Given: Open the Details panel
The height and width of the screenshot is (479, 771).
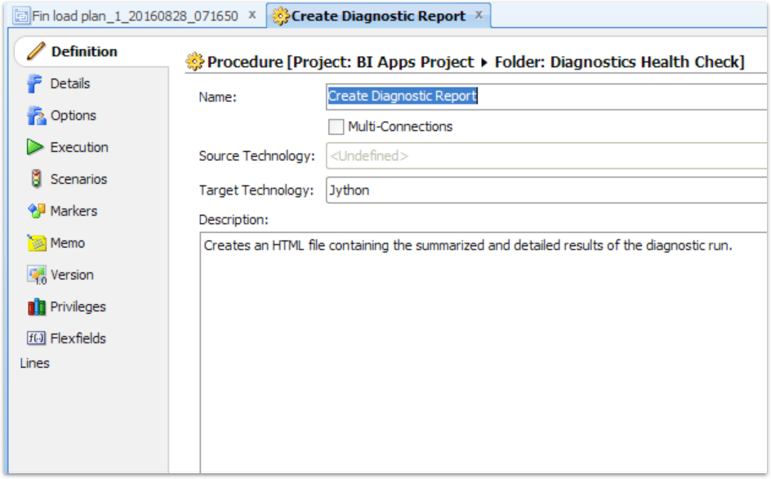Looking at the screenshot, I should pos(61,83).
